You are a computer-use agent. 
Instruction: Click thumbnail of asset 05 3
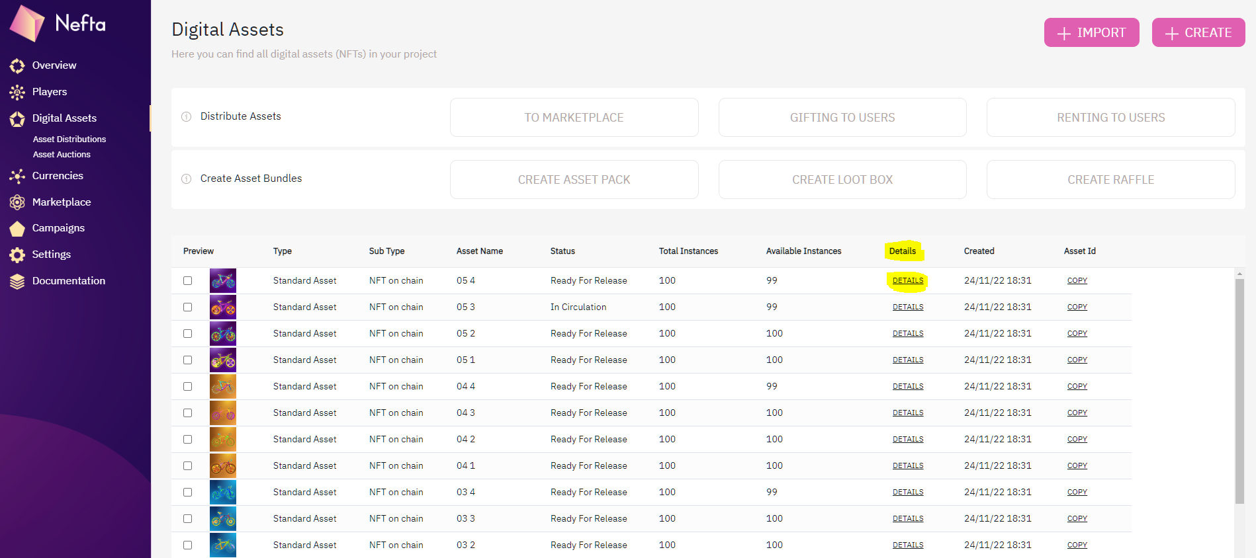click(223, 307)
